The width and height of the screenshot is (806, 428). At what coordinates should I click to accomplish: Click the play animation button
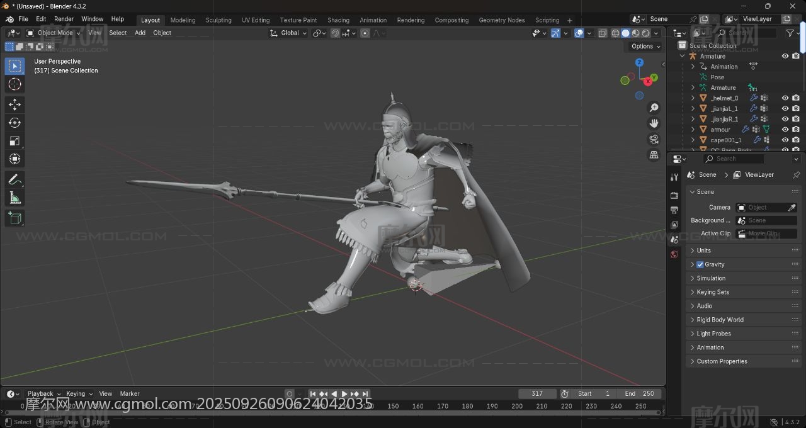(344, 394)
